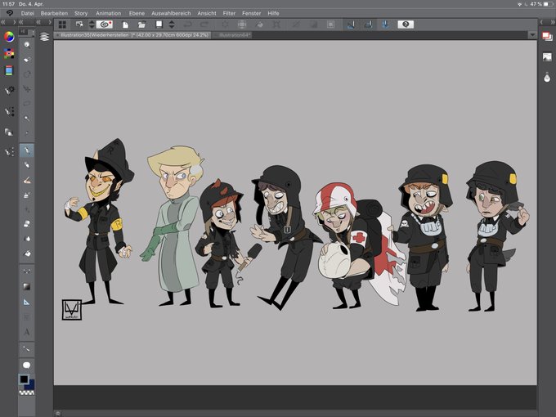
Task: Open the Animation menu
Action: 108,13
